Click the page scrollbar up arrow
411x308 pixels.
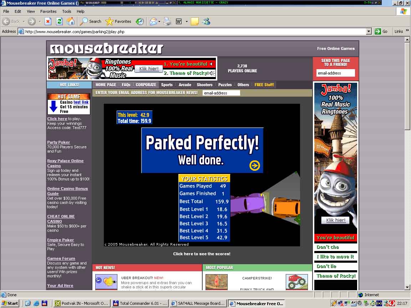pos(407,40)
